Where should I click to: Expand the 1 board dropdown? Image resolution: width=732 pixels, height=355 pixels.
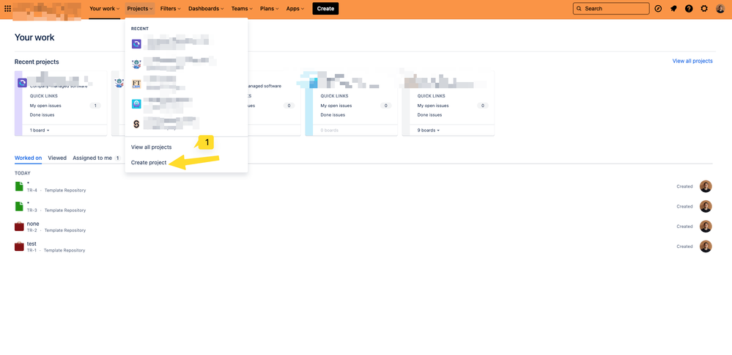40,131
